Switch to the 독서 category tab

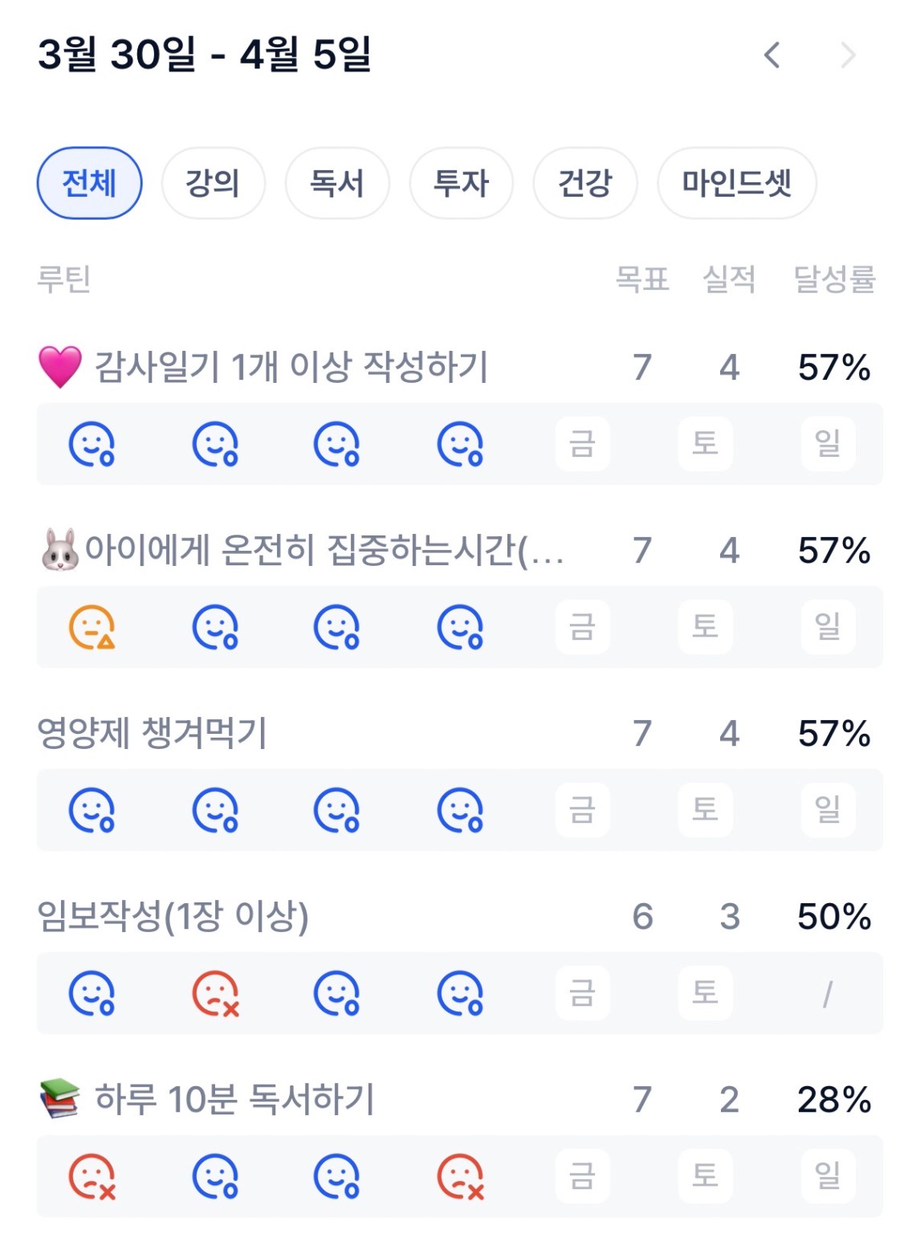tap(337, 183)
